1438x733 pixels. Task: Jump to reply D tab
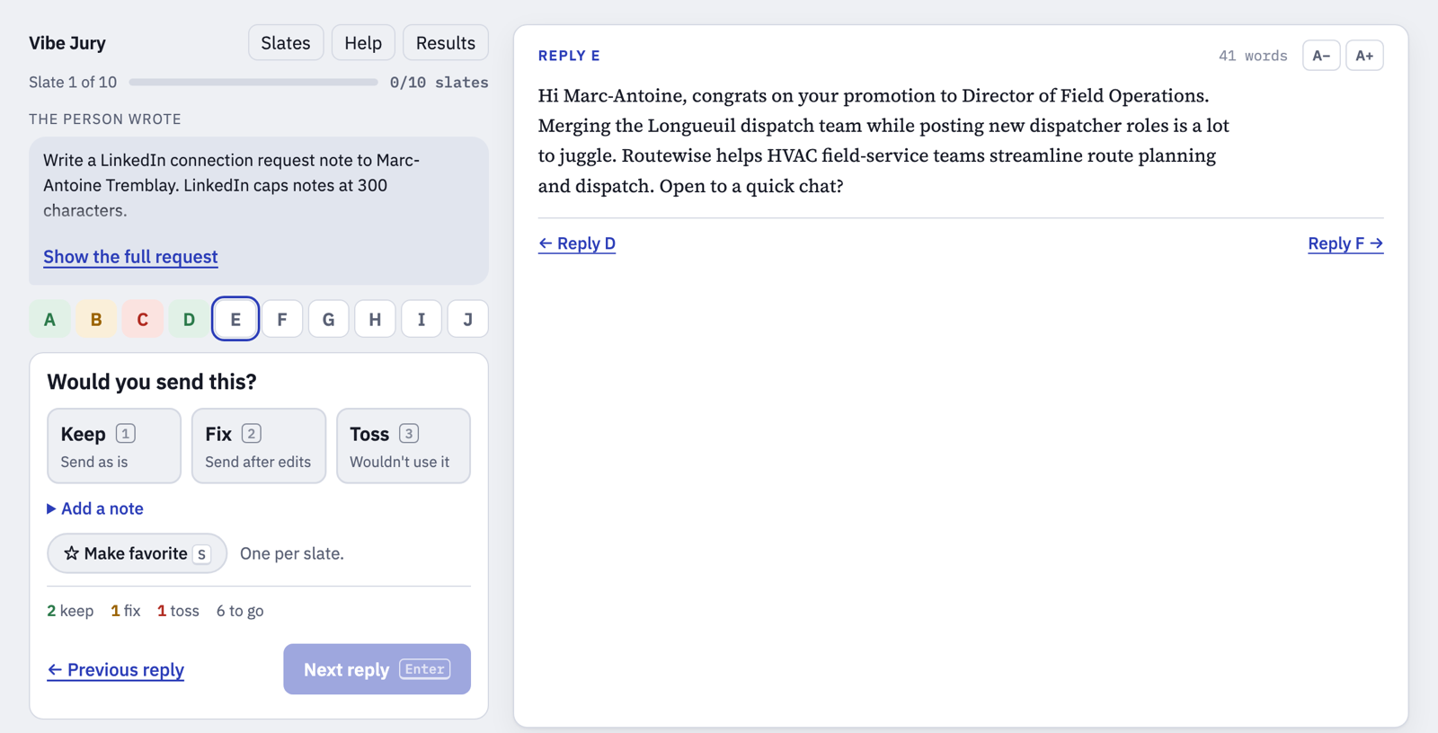[x=189, y=319]
